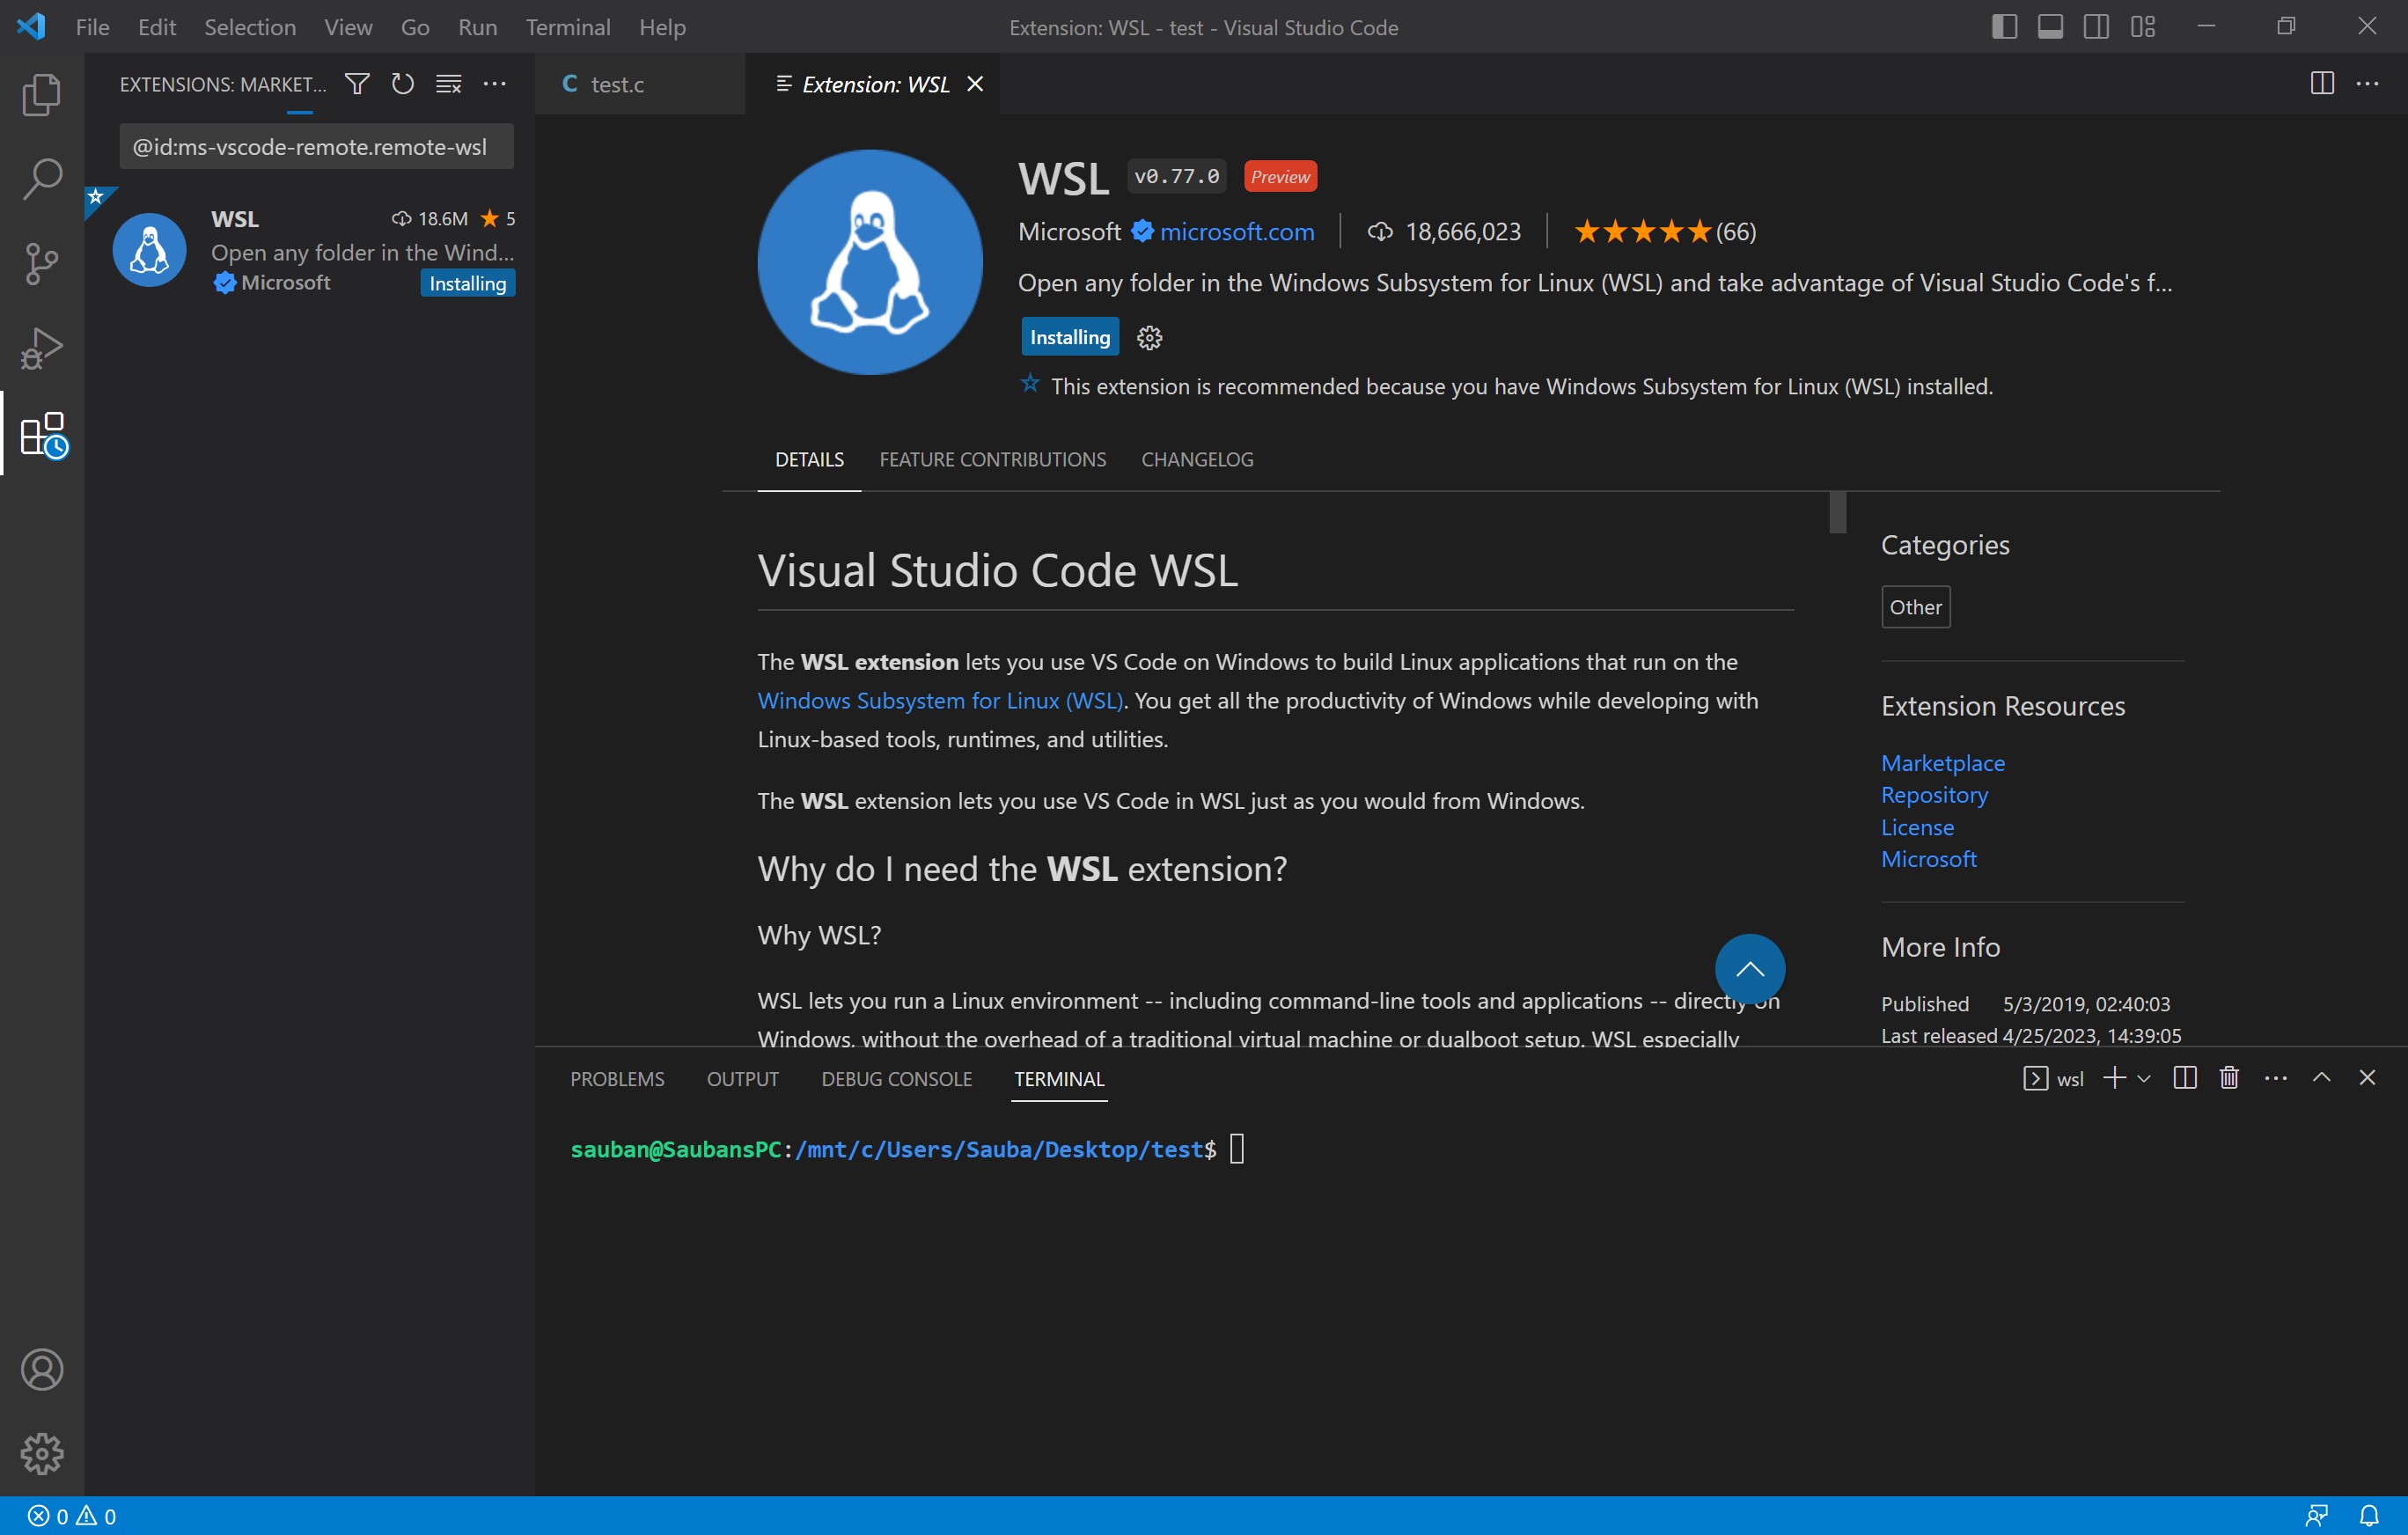
Task: Select the wsl terminal profile label
Action: 2054,1078
